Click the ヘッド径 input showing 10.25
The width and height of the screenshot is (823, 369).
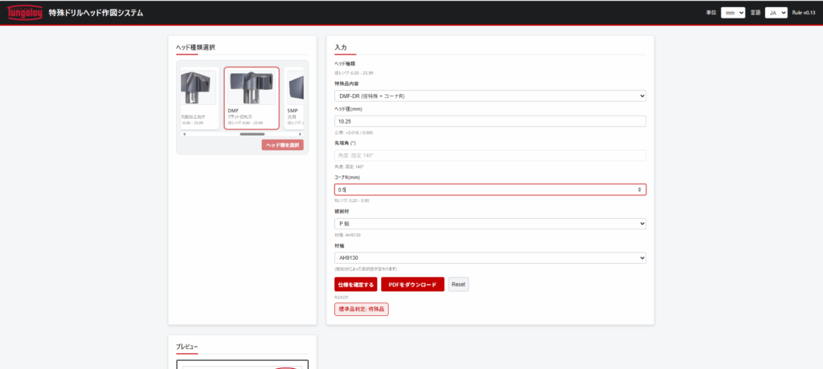490,121
